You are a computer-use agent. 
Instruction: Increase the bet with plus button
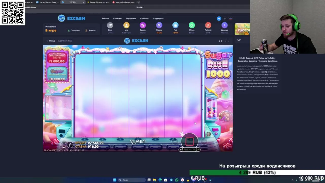[x=204, y=142]
